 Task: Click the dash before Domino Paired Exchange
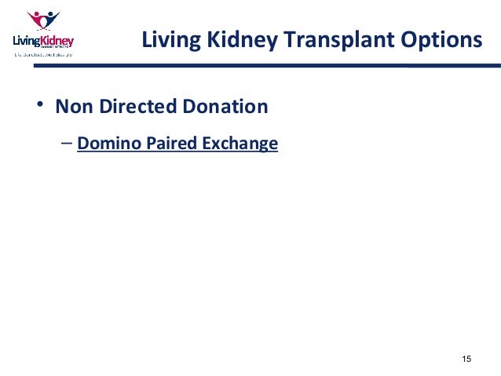pos(67,144)
